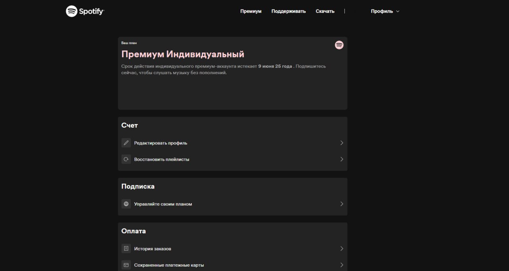Select Скачать in the top navigation
This screenshot has width=509, height=271.
point(325,11)
